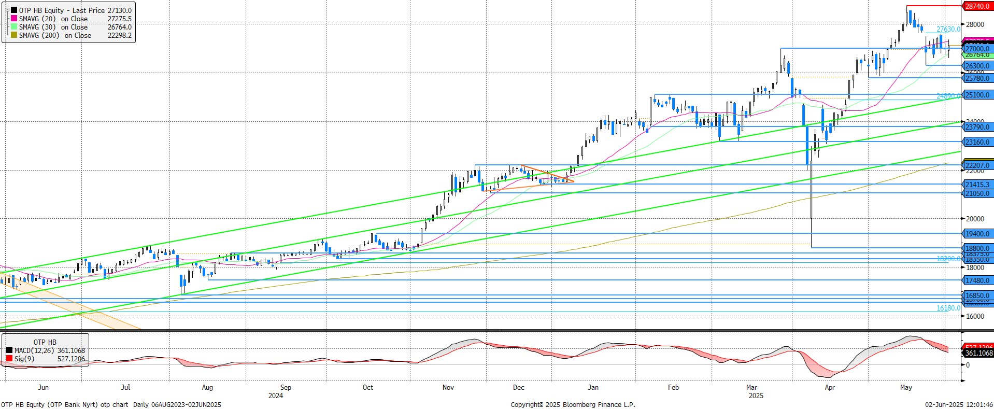Click the red 28740.0 price label
Image resolution: width=994 pixels, height=409 pixels.
977,6
